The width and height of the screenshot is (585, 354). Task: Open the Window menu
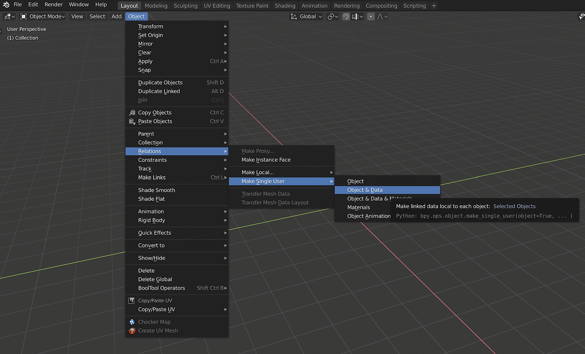coord(79,5)
